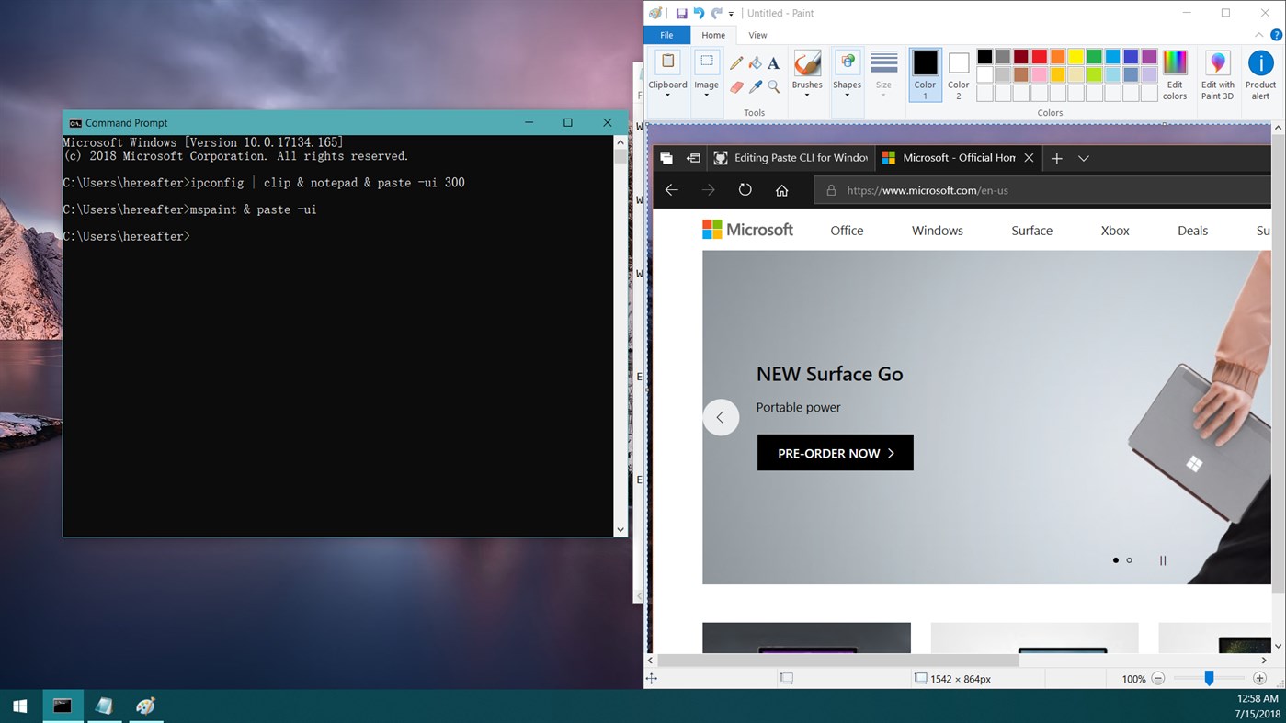
Task: Open the File menu in Paint
Action: coord(666,35)
